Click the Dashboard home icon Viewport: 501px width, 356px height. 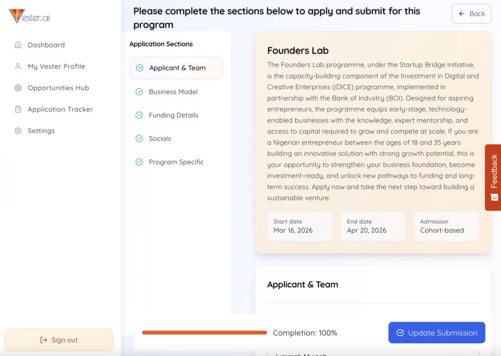tap(18, 45)
